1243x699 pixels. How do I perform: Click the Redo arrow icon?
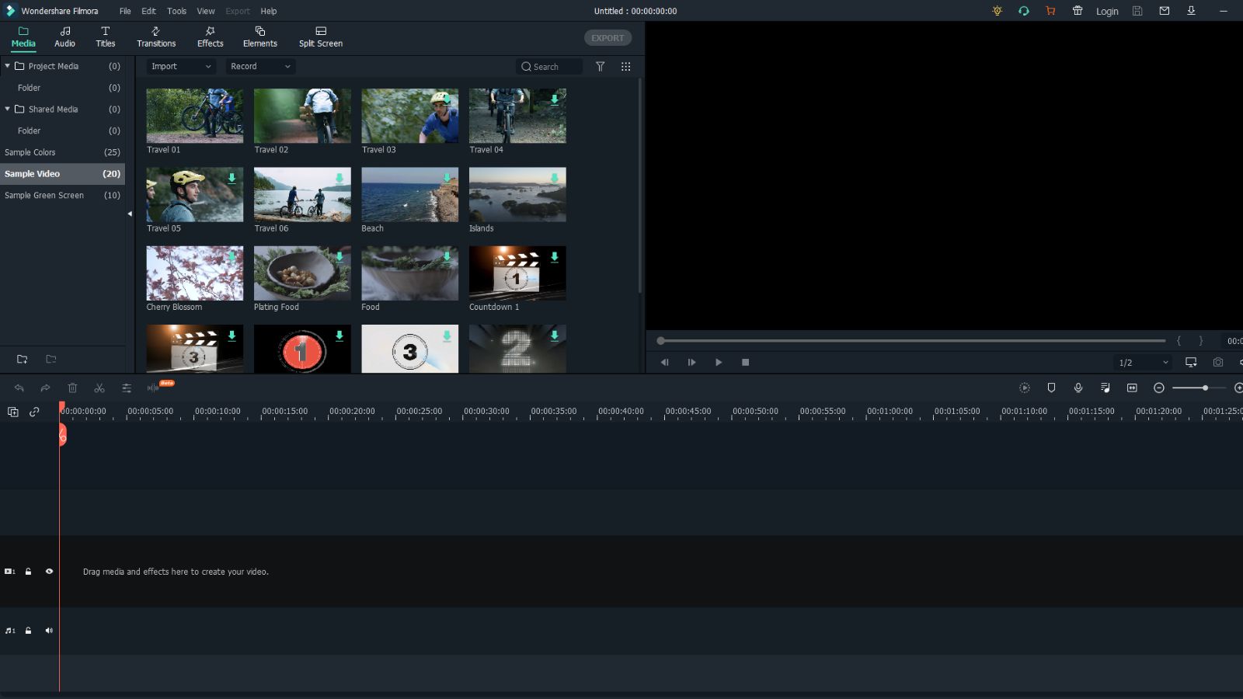click(45, 388)
